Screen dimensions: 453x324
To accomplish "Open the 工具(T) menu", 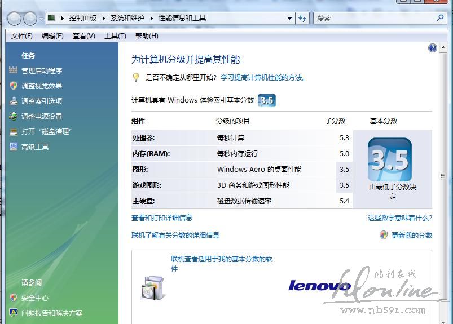I will pyautogui.click(x=115, y=36).
